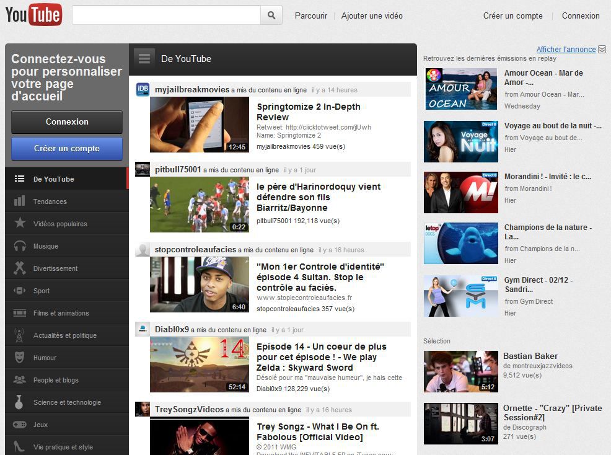Viewport: 611px width, 455px height.
Task: Open the myjailbreakmovies username in the feed header
Action: pyautogui.click(x=192, y=90)
